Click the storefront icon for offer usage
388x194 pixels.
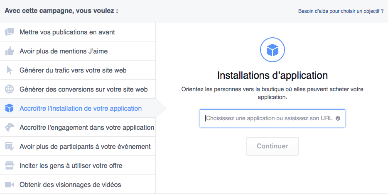[9, 165]
